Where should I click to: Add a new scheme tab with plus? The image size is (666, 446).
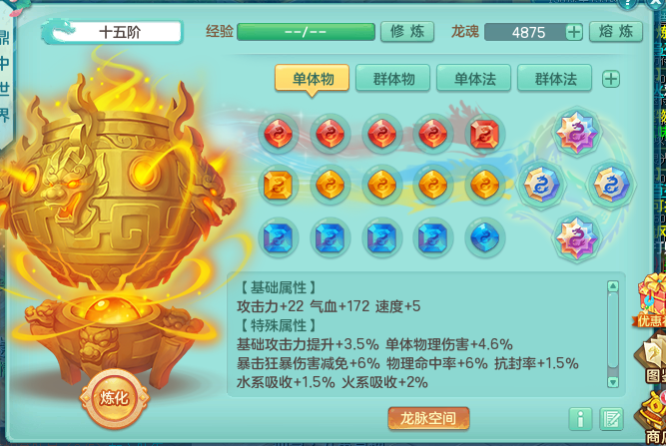pos(611,79)
